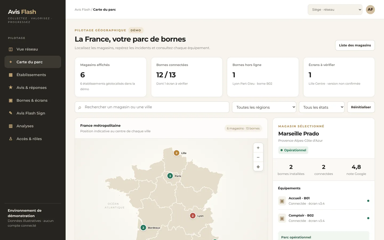Click the '4,8' note Google value

[x=356, y=167]
